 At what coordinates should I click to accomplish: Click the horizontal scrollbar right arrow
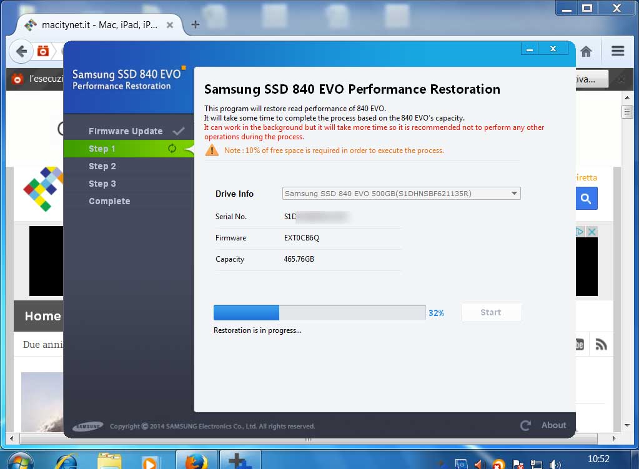click(614, 439)
